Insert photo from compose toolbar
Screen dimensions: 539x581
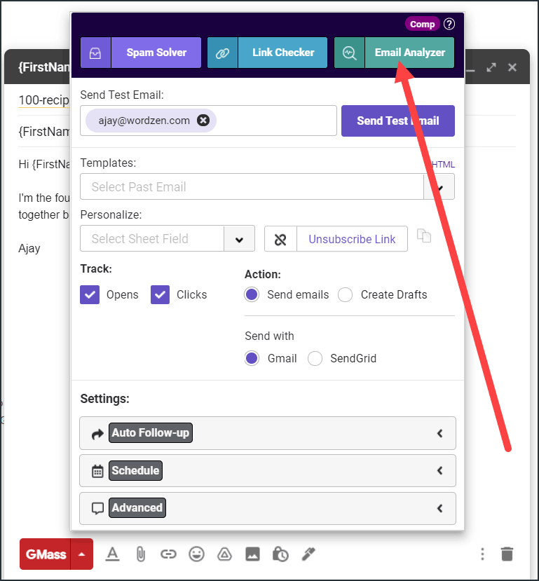tap(252, 554)
